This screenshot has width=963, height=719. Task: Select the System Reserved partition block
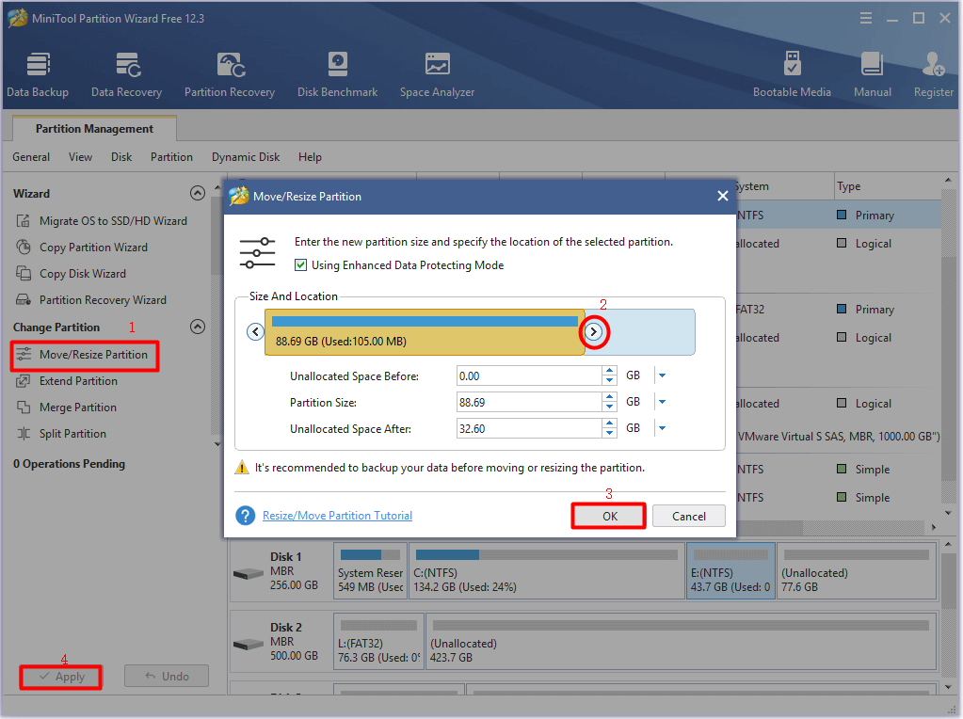370,570
